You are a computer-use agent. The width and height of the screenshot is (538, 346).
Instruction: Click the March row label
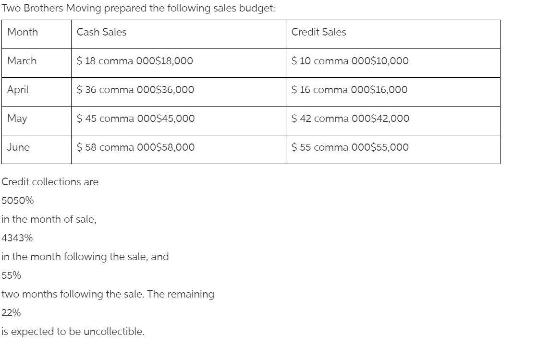[x=37, y=63]
